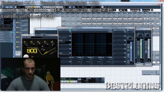This screenshot has height=92, width=164.
Task: Click the 72.0 Hz EQ frequency value
Action: click(x=79, y=62)
